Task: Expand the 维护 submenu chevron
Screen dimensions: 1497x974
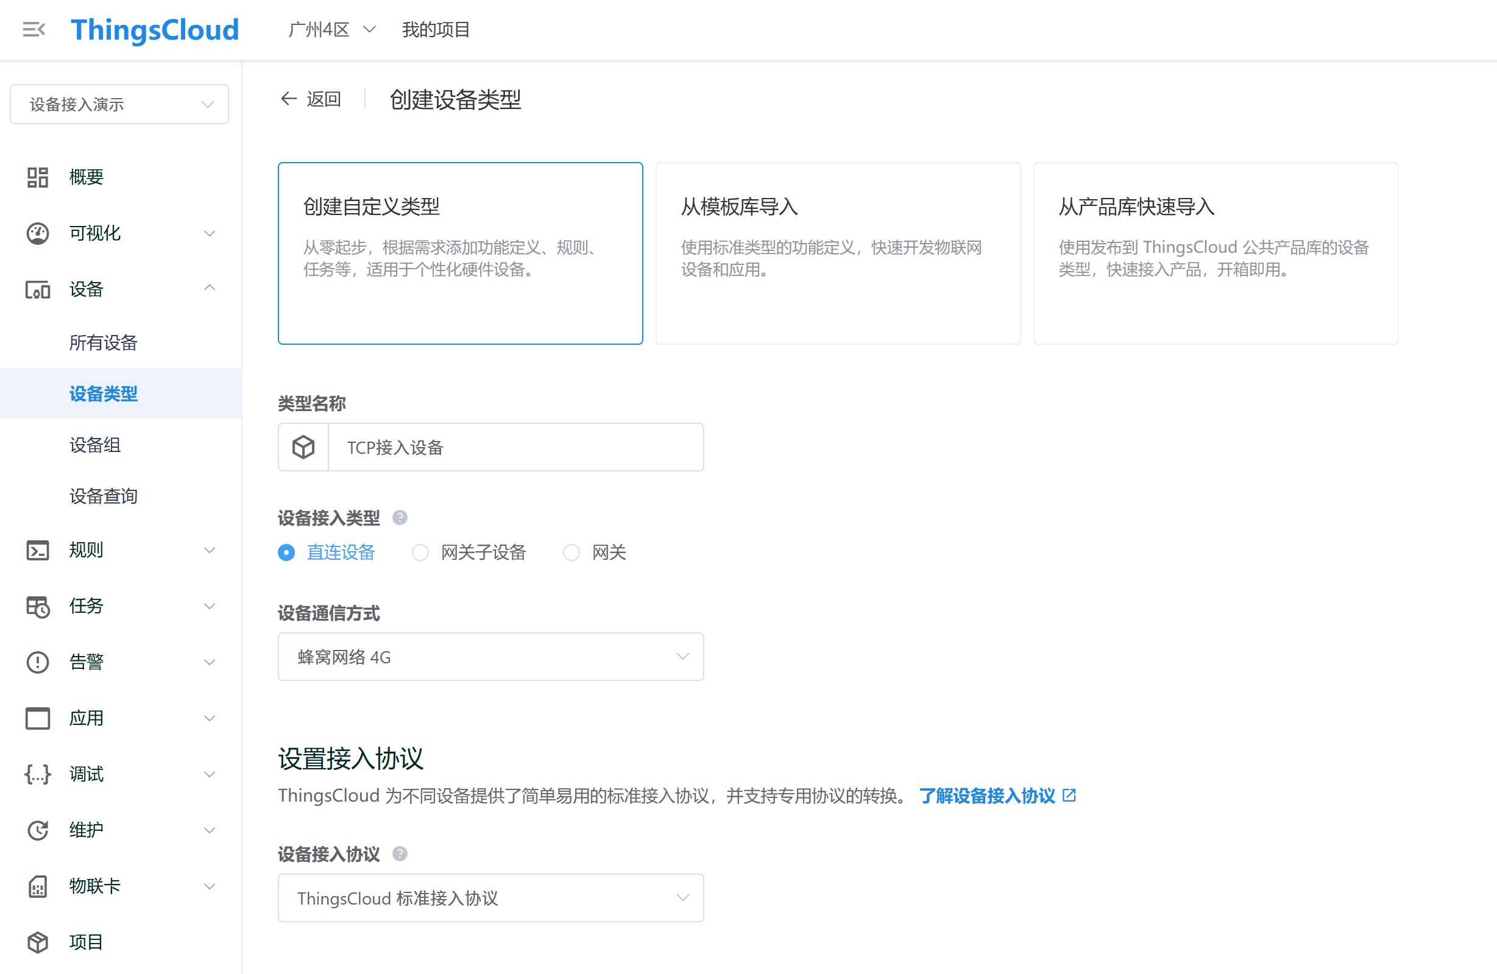Action: (x=210, y=830)
